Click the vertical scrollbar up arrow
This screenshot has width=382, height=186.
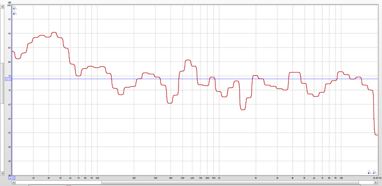coord(2,7)
